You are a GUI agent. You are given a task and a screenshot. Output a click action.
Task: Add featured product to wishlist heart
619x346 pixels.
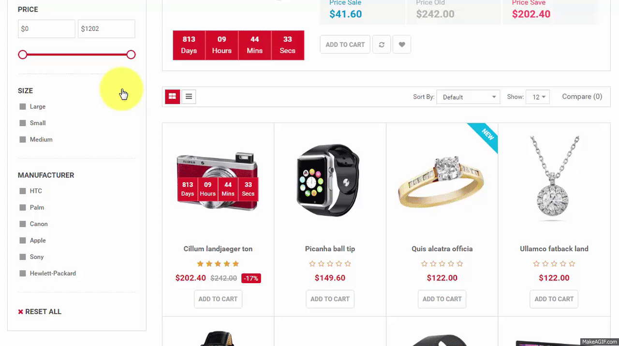(x=402, y=44)
